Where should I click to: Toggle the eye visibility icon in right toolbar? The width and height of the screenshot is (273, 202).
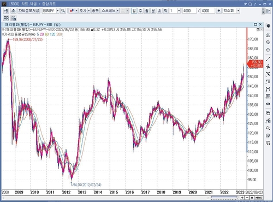pos(268,104)
